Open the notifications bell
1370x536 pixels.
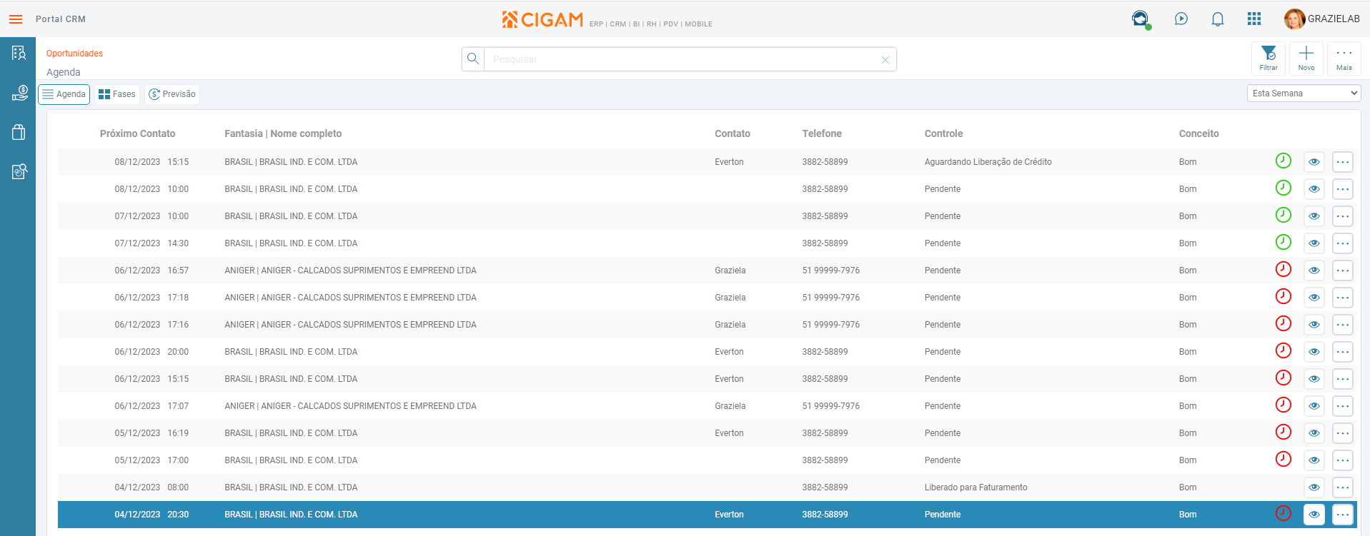click(x=1218, y=19)
